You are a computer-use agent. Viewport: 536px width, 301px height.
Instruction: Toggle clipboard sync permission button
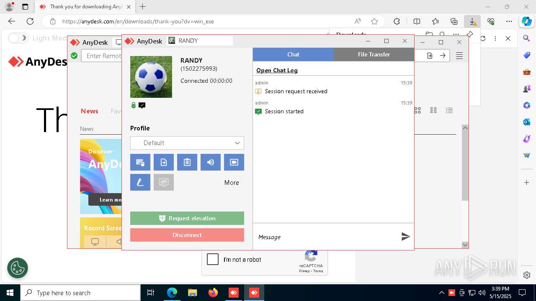point(187,162)
